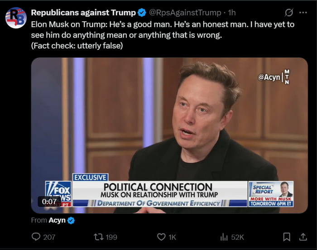
Task: Open the 1h timestamp permalink
Action: (231, 13)
